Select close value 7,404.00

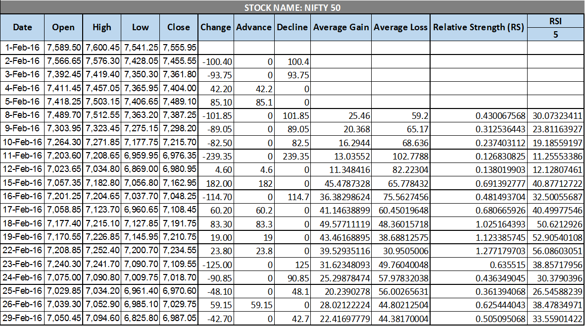[x=179, y=89]
